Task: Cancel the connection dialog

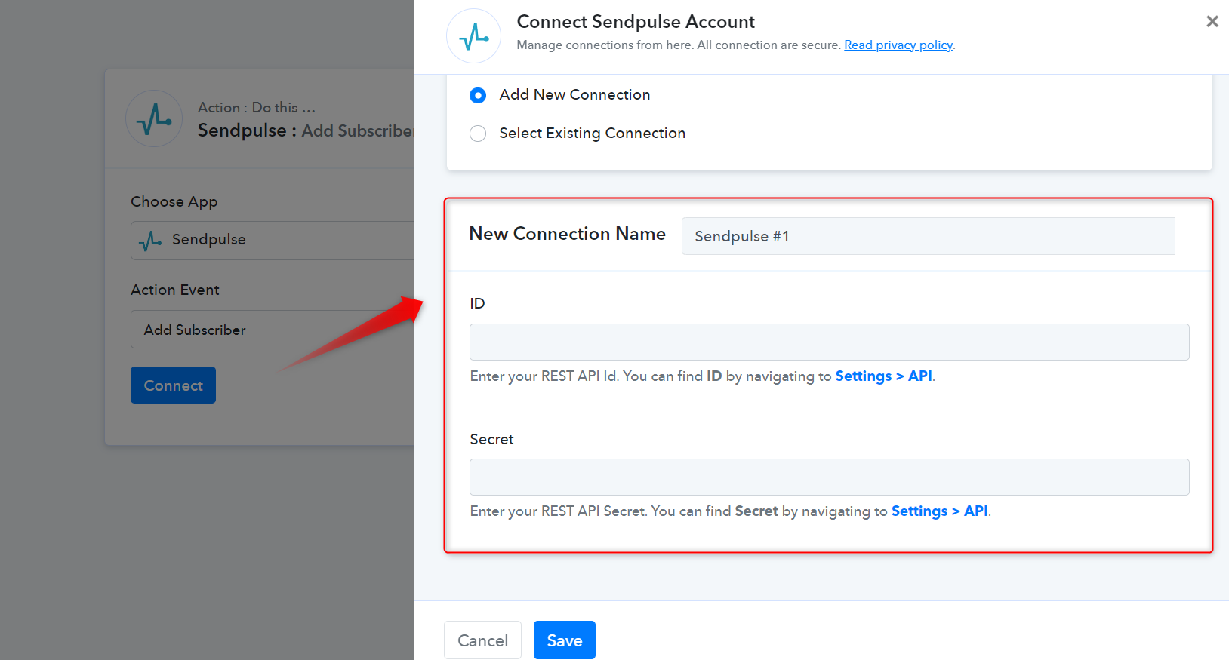Action: click(482, 640)
